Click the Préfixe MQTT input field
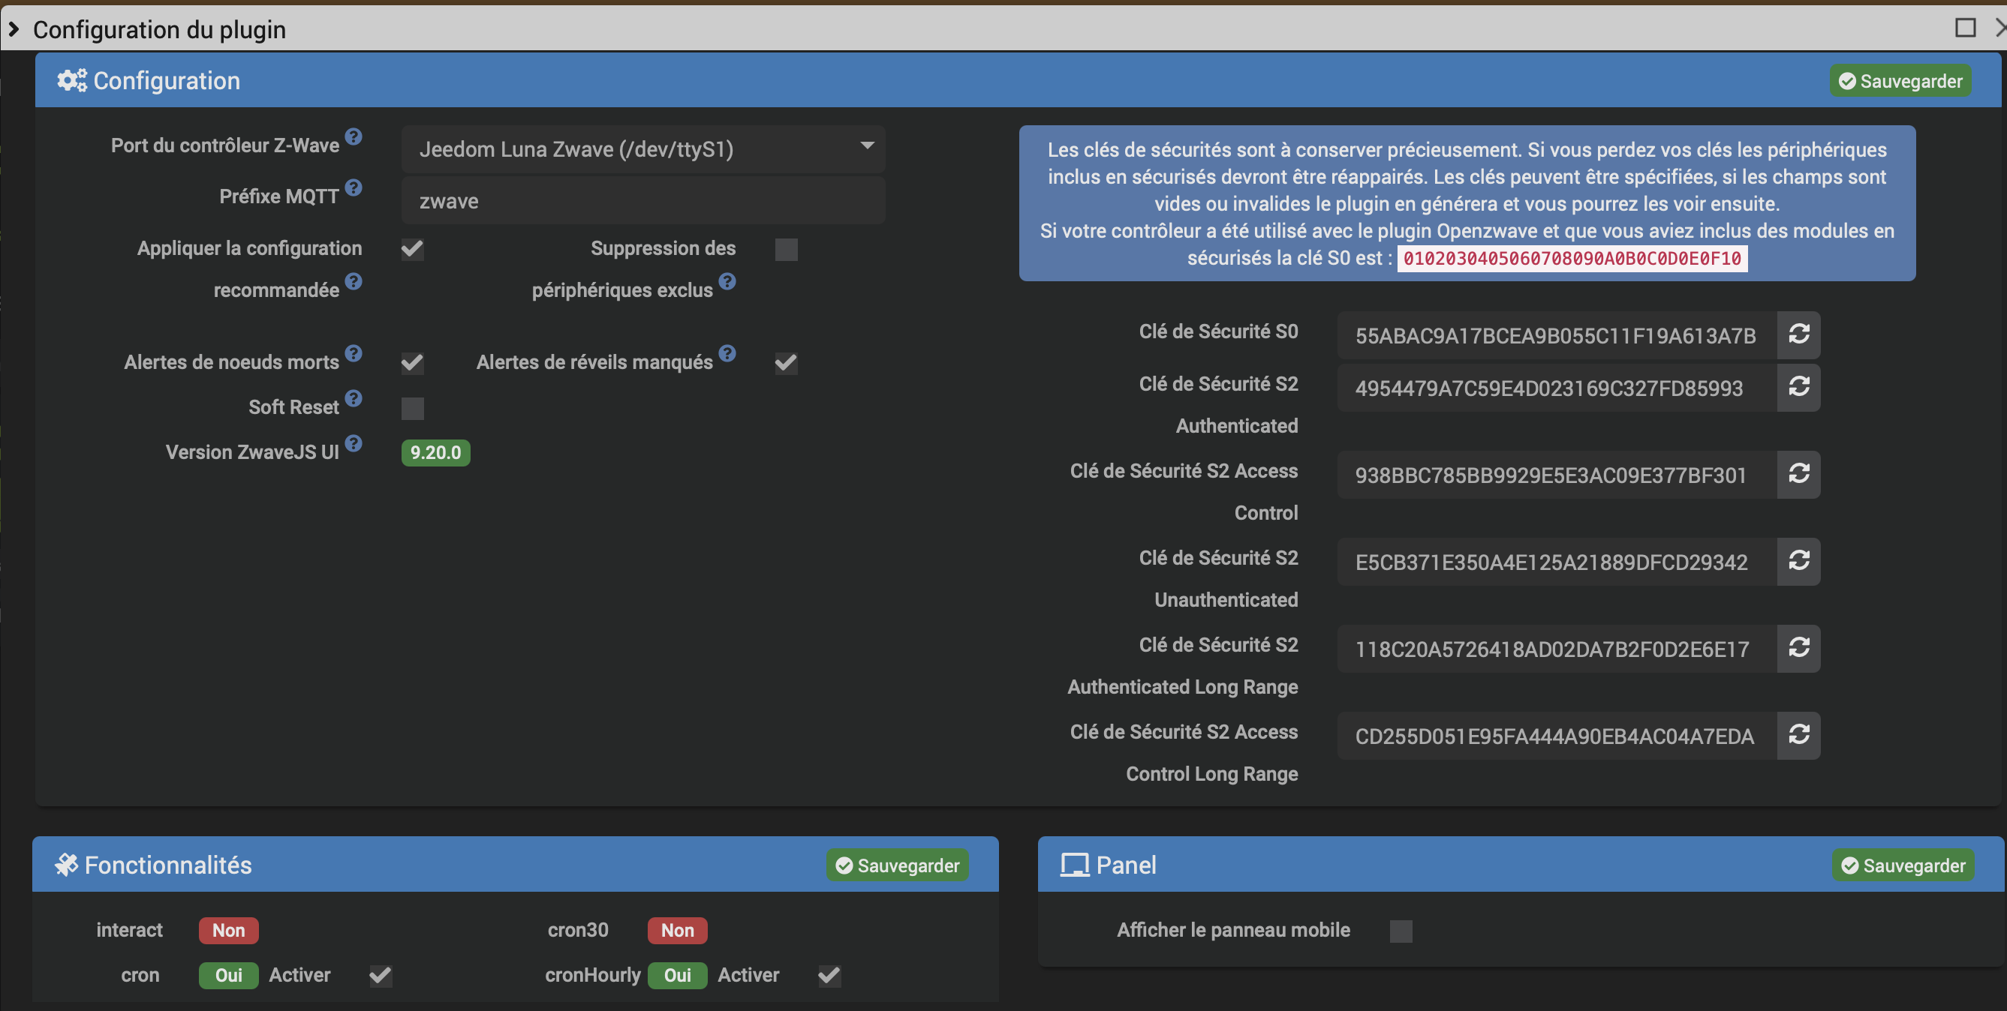This screenshot has height=1011, width=2007. (642, 201)
